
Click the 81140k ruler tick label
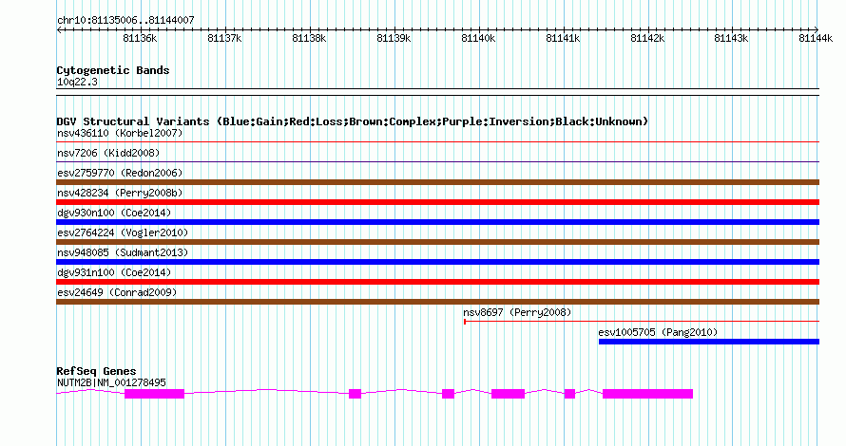coord(478,38)
